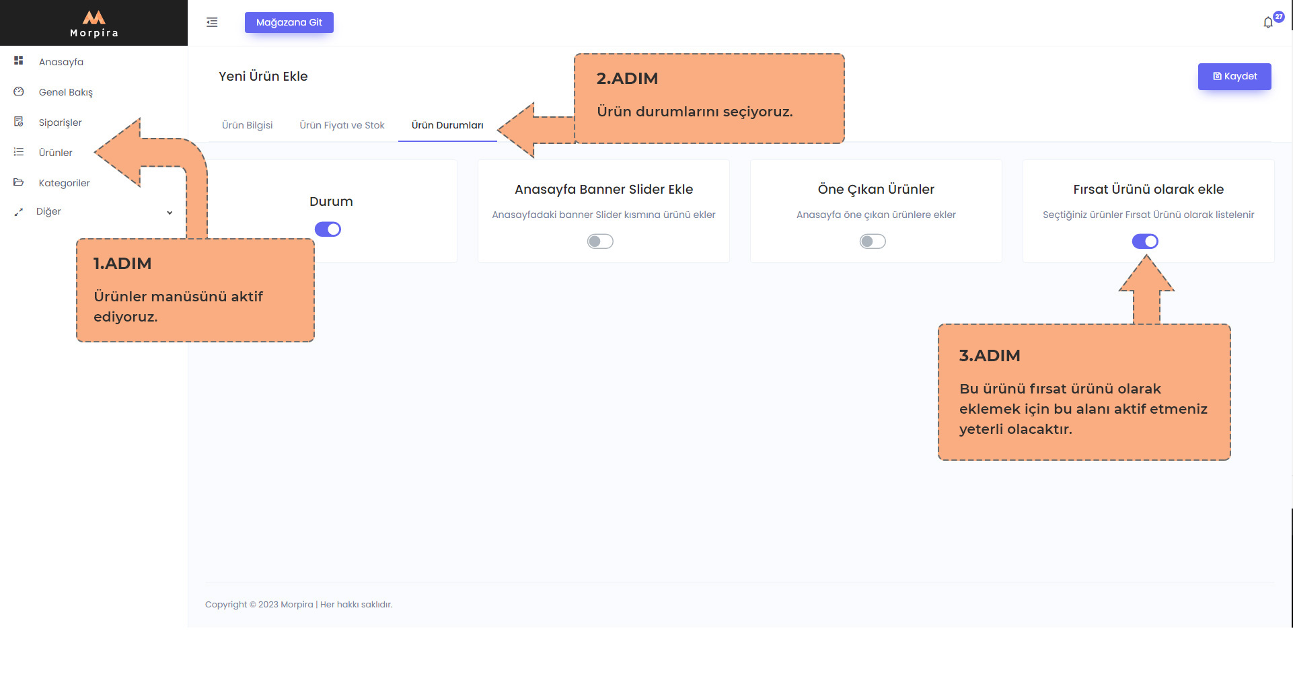Viewport: 1293px width, 674px height.
Task: Click the Genel Bakış dashboard icon
Action: coord(19,91)
